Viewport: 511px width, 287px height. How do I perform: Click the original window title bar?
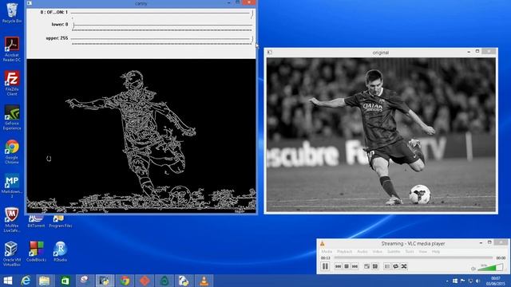pyautogui.click(x=381, y=52)
